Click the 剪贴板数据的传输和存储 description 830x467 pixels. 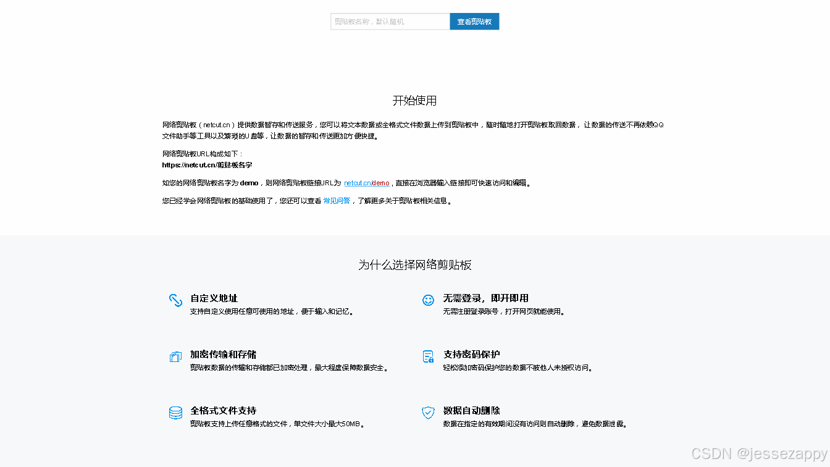[x=289, y=368]
